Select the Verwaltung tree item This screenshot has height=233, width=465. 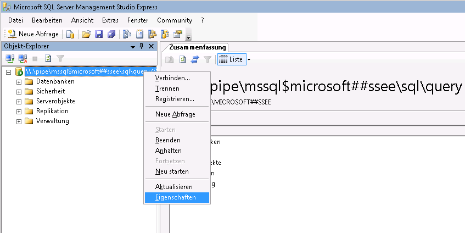(53, 121)
